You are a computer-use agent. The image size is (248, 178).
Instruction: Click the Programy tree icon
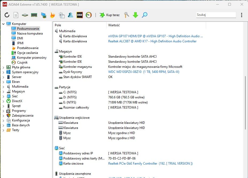tap(9, 111)
